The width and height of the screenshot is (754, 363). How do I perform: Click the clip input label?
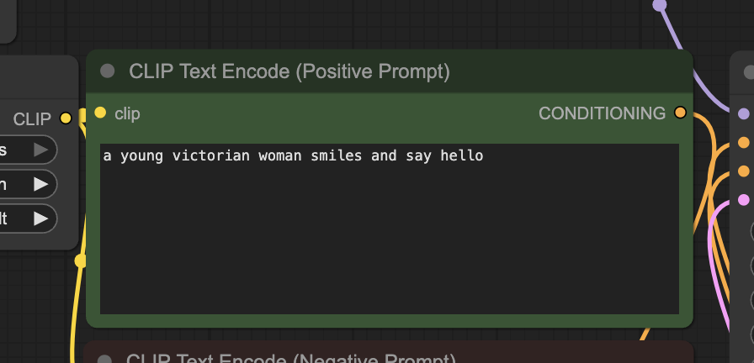pyautogui.click(x=127, y=113)
